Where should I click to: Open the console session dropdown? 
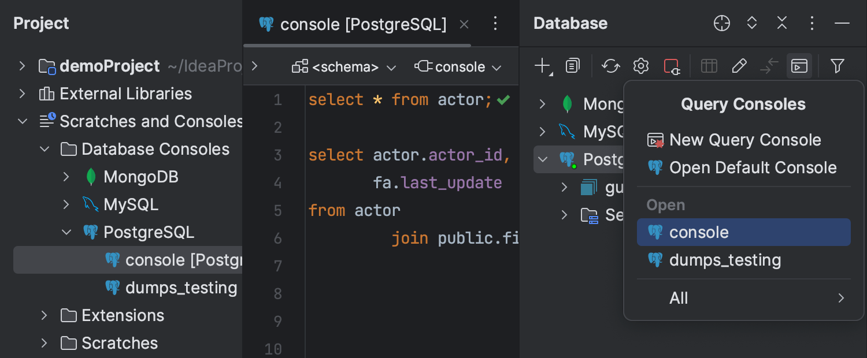point(458,67)
